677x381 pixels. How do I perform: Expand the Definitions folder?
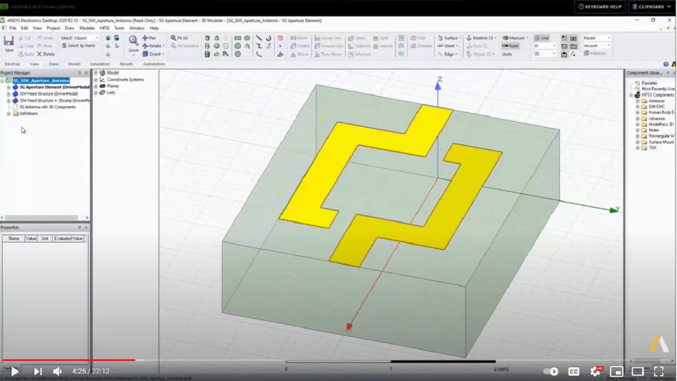click(x=8, y=113)
